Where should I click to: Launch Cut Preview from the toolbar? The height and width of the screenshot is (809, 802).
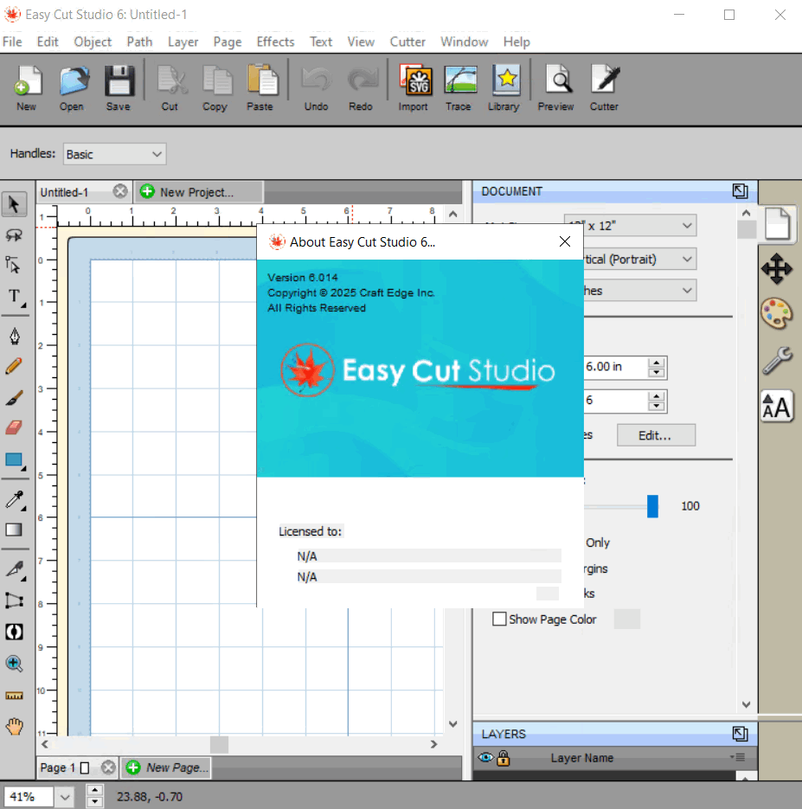coord(555,87)
